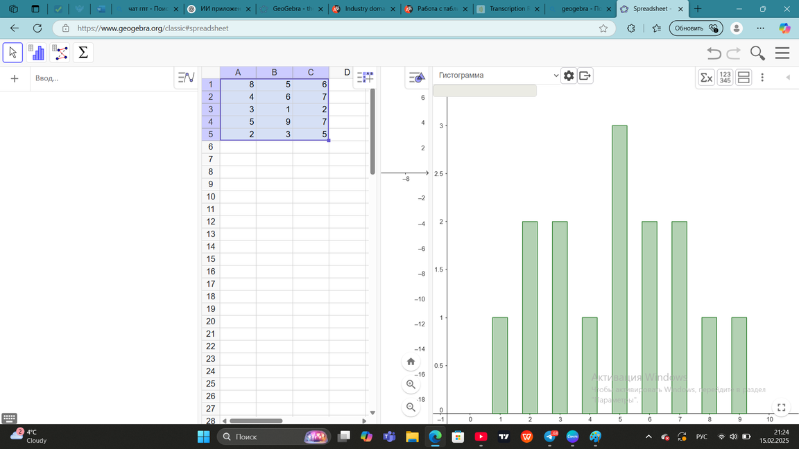Open GeoGebra main hamburger menu

point(782,53)
